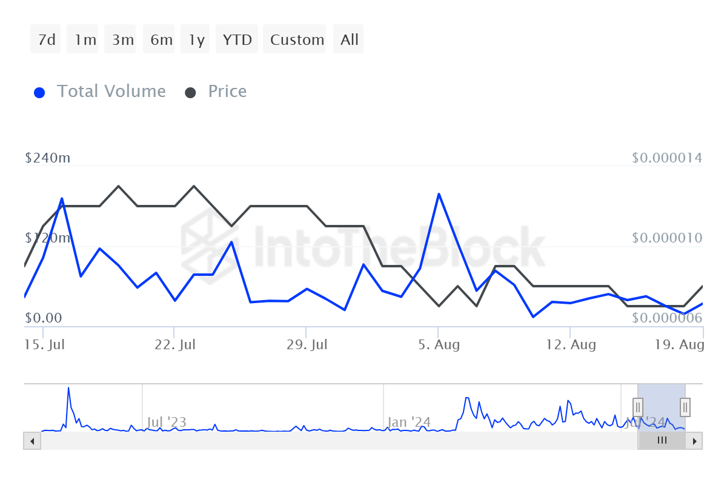Toggle Price series via dark legend dot

pyautogui.click(x=191, y=93)
